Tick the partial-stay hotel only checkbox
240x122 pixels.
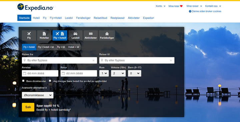50,81
